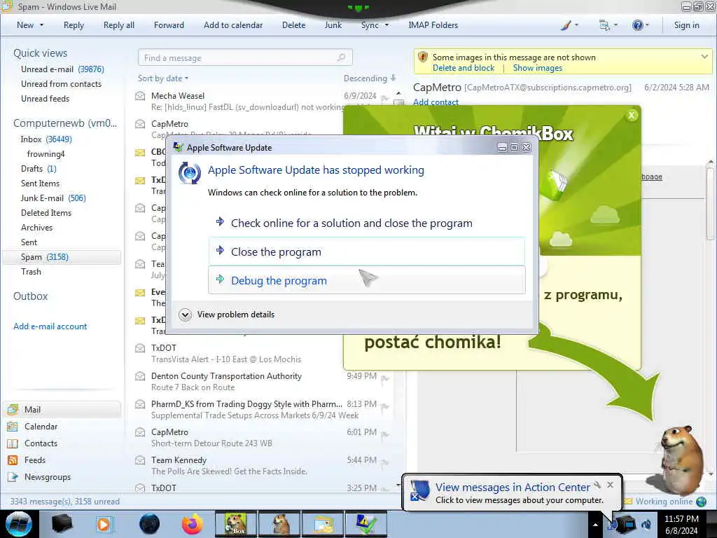Open the Windows Start orb

point(19,524)
